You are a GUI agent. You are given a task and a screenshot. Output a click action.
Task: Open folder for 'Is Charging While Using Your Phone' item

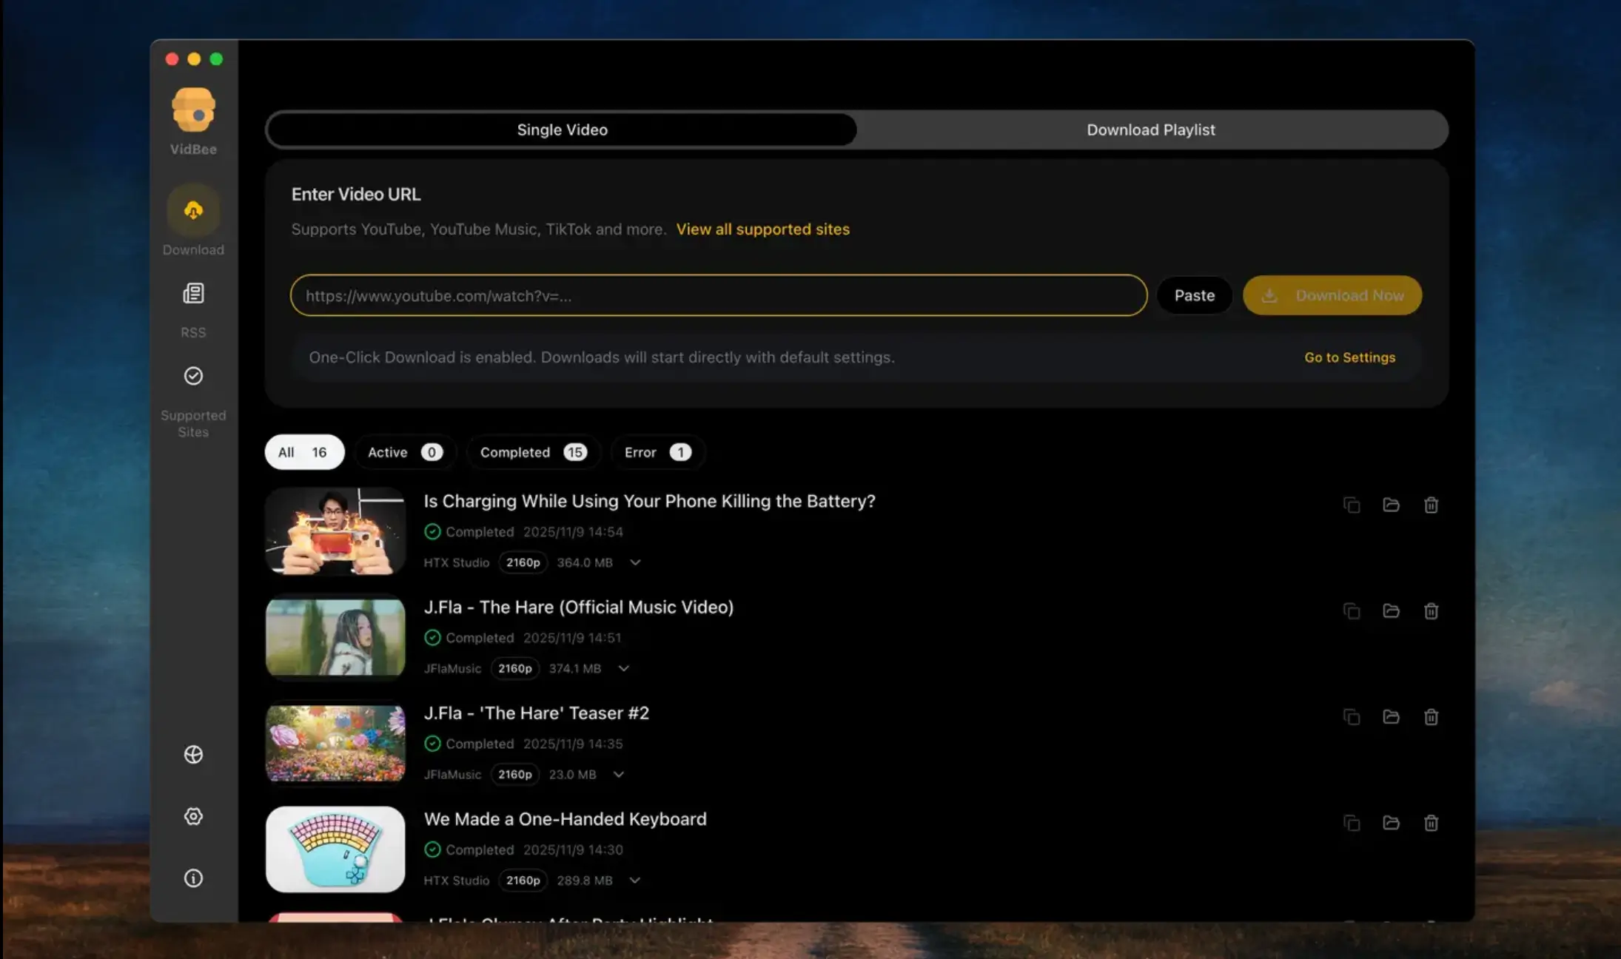1392,505
